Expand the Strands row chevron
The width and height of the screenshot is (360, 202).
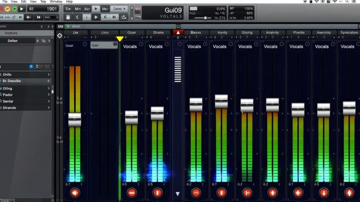coord(49,108)
